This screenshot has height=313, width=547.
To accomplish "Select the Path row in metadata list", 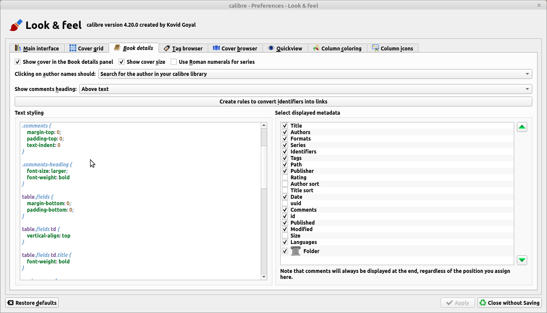I will [397, 165].
